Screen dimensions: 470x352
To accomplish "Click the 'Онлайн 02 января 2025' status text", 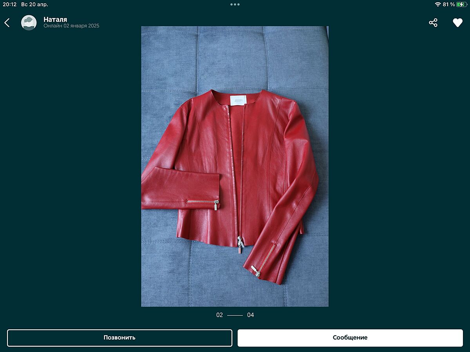I will pos(71,26).
